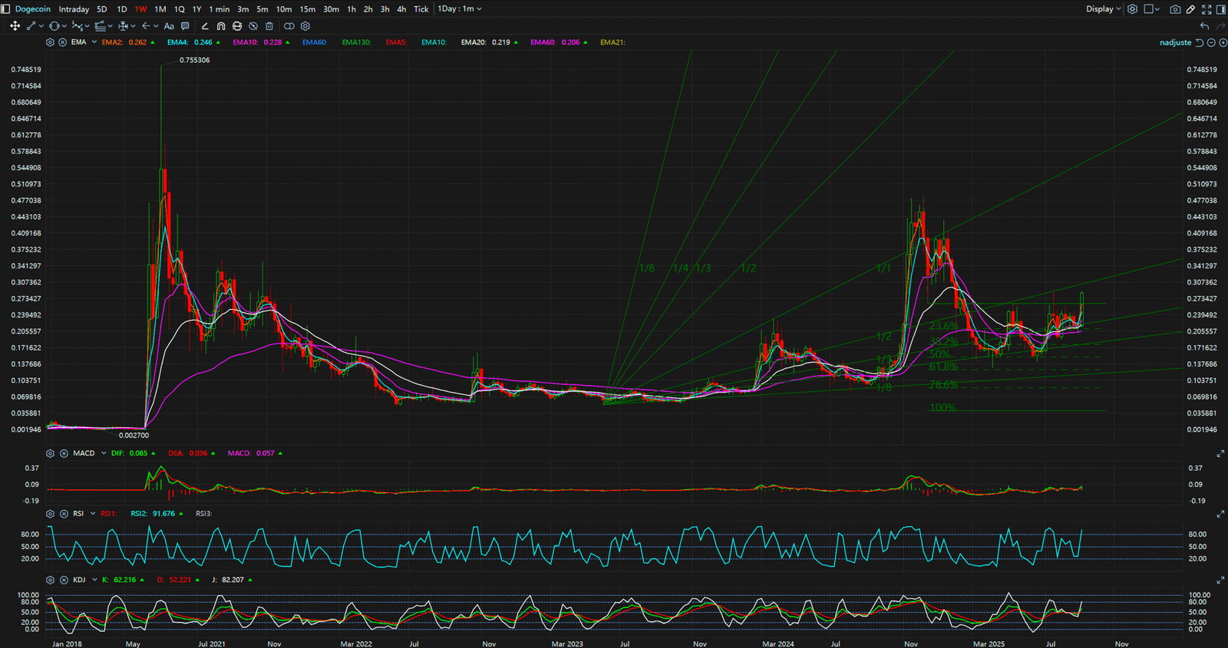The image size is (1228, 648).
Task: Click the Dogecoin symbol name
Action: pyautogui.click(x=33, y=9)
